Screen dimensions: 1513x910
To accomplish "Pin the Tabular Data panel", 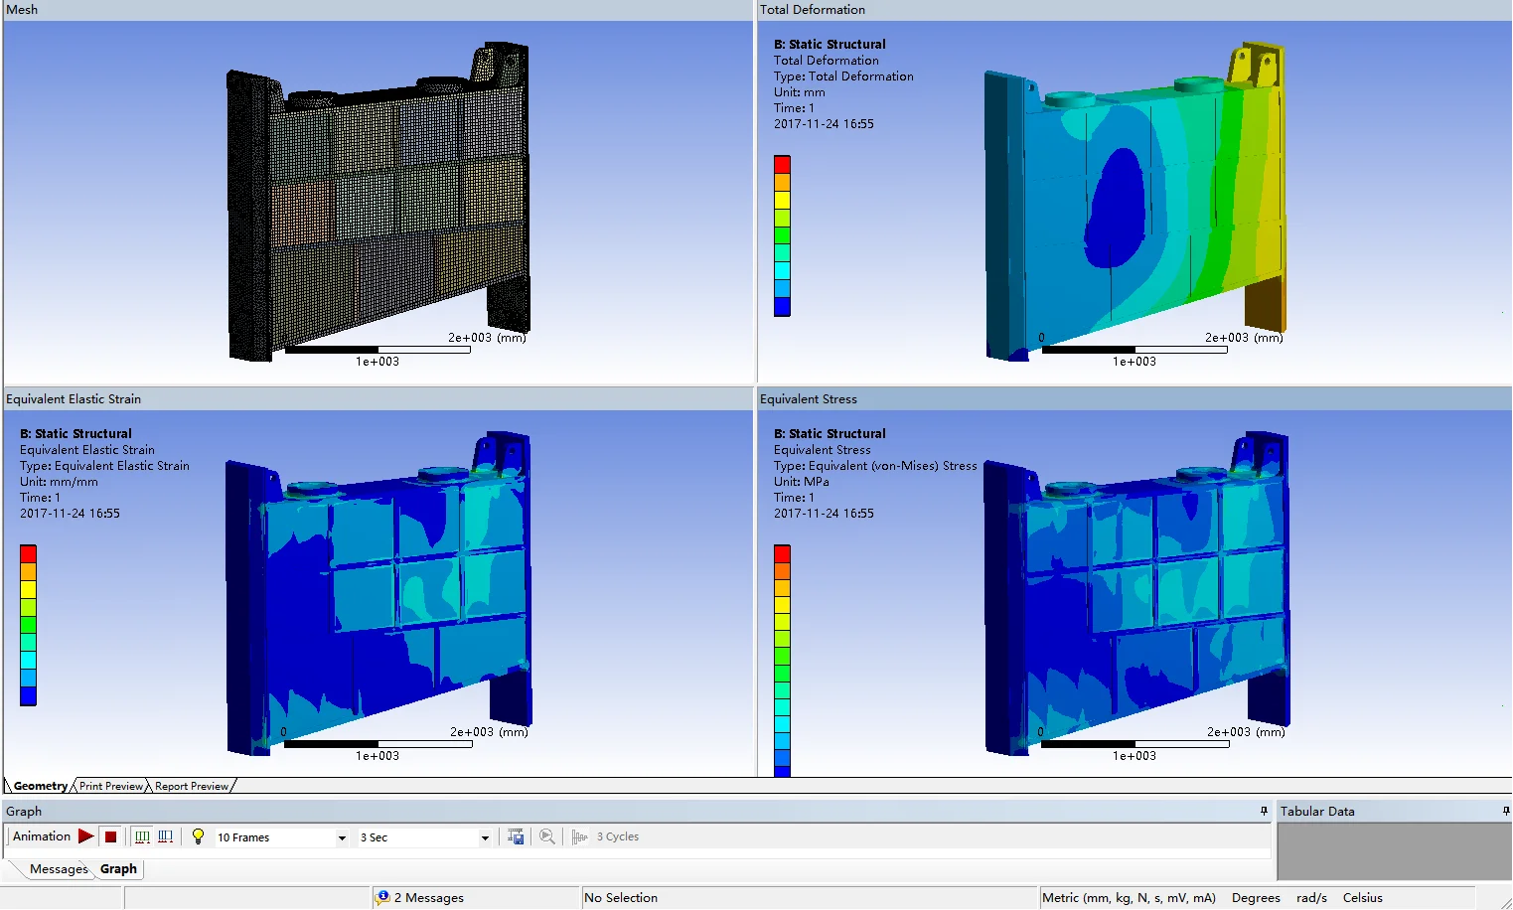I will tap(1506, 811).
